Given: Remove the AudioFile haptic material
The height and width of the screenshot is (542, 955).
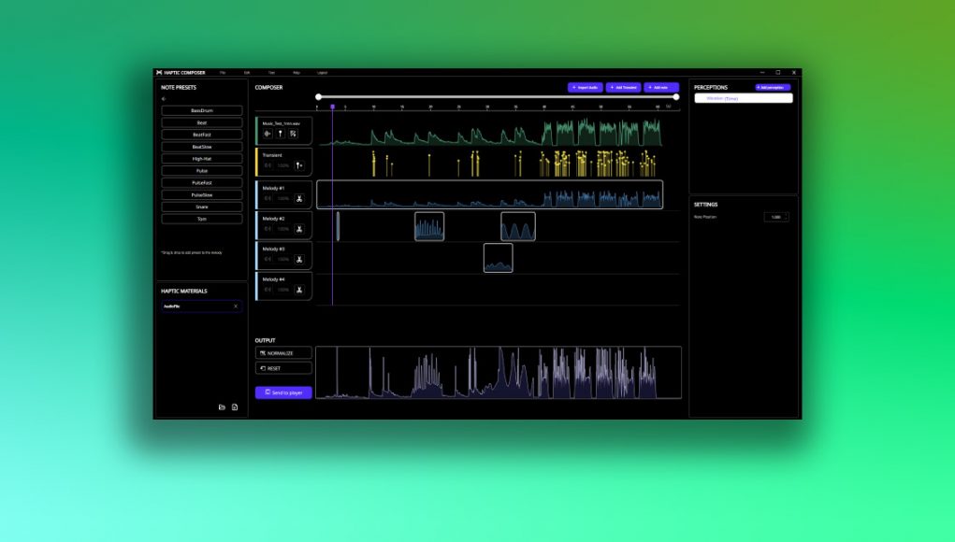Looking at the screenshot, I should pyautogui.click(x=236, y=306).
